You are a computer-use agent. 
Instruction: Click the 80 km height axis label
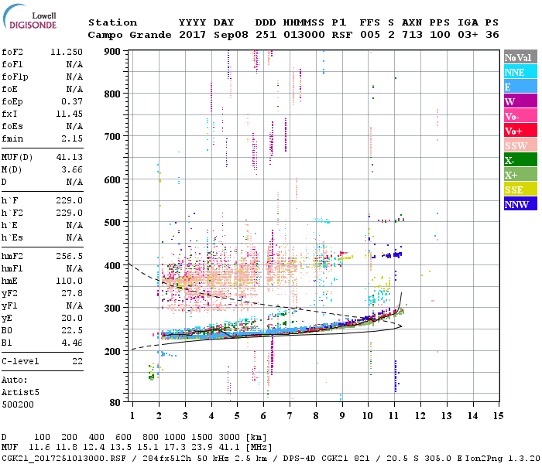click(x=115, y=402)
